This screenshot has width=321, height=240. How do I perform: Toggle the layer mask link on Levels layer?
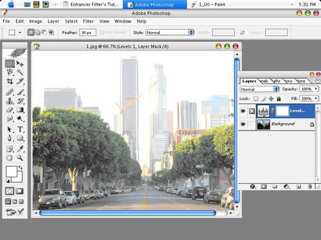[273, 111]
